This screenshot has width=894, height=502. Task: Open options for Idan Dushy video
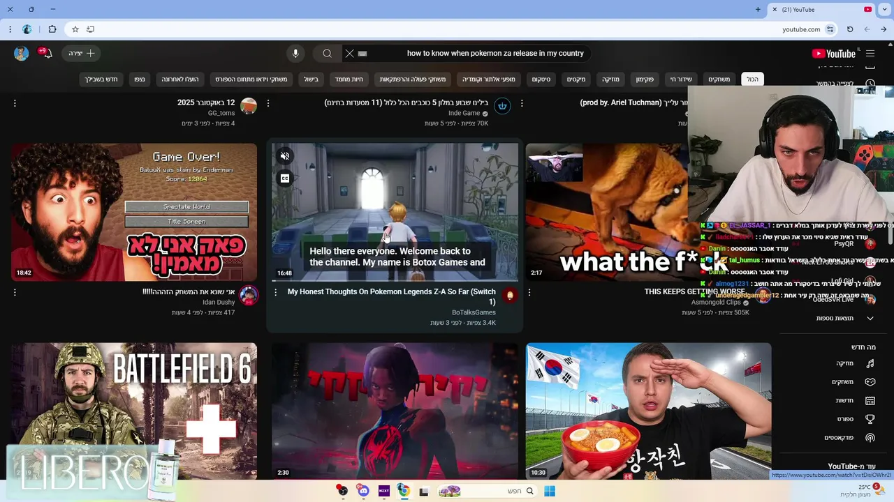15,293
